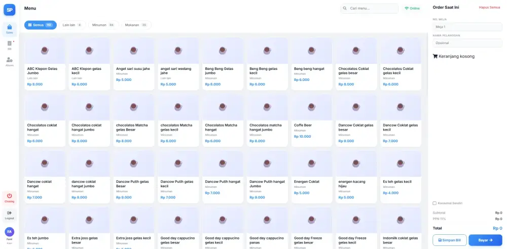Show the Lain lain category
This screenshot has width=507, height=249.
tap(72, 25)
